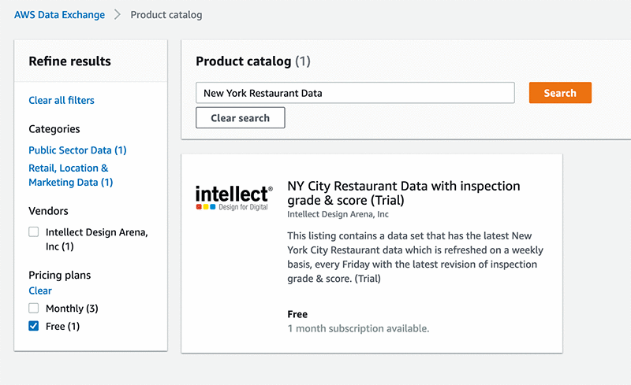Screen dimensions: 631x385
Task: Click the orange Search button
Action: coord(560,93)
